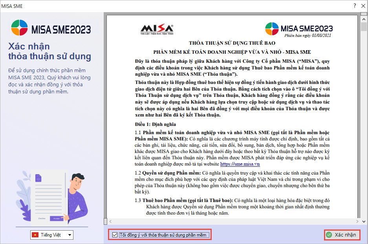Open the Tiếng Việt language combo box
Screen dimensions: 368x244
click(x=52, y=235)
